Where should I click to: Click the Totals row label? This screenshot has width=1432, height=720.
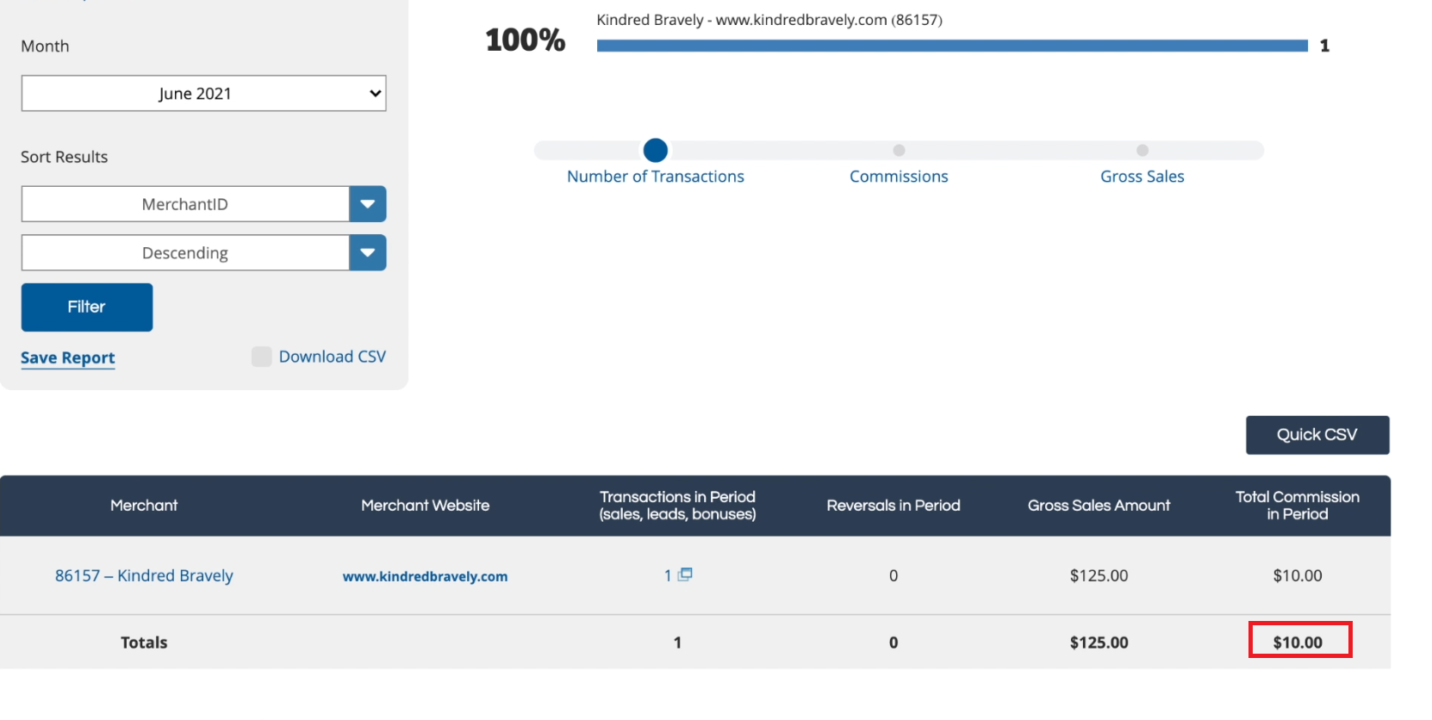point(144,642)
